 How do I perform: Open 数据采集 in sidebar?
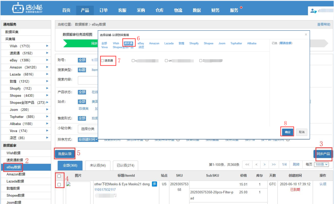tap(12, 32)
